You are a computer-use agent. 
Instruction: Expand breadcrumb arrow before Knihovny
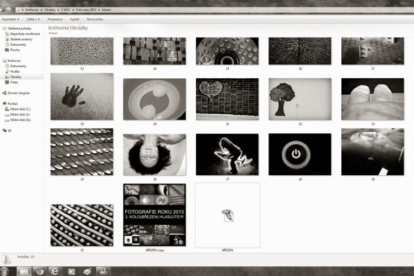tap(23, 10)
